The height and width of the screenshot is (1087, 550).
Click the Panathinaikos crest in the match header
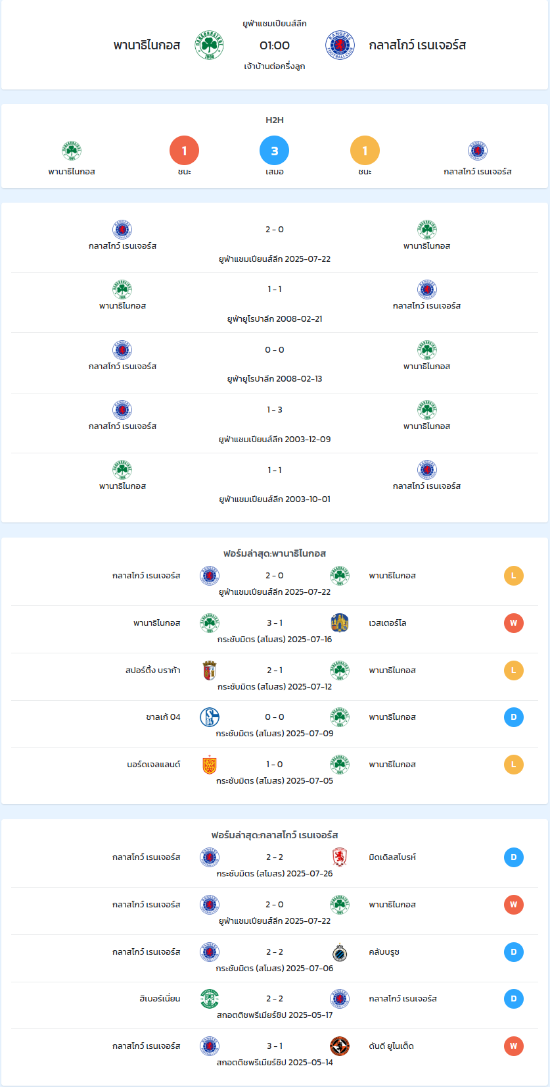pos(209,45)
